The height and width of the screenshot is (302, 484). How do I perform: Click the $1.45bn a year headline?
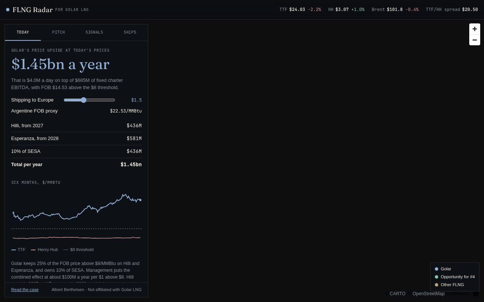(x=60, y=64)
